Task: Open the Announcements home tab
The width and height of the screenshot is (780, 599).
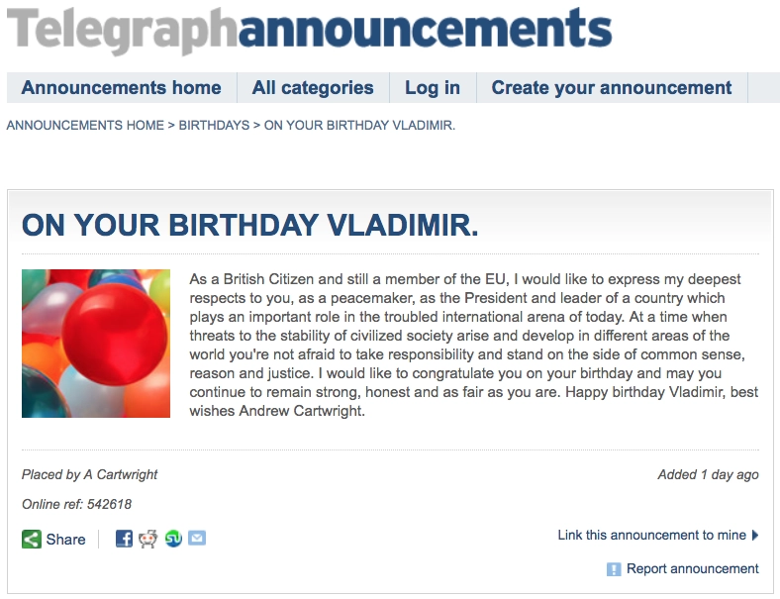Action: (x=121, y=88)
